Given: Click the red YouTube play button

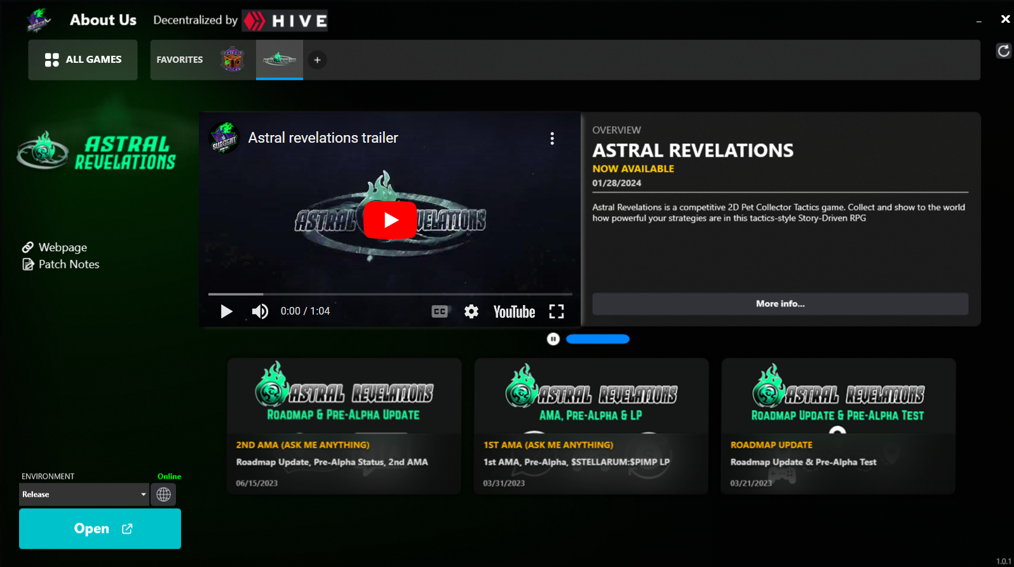Looking at the screenshot, I should 390,220.
